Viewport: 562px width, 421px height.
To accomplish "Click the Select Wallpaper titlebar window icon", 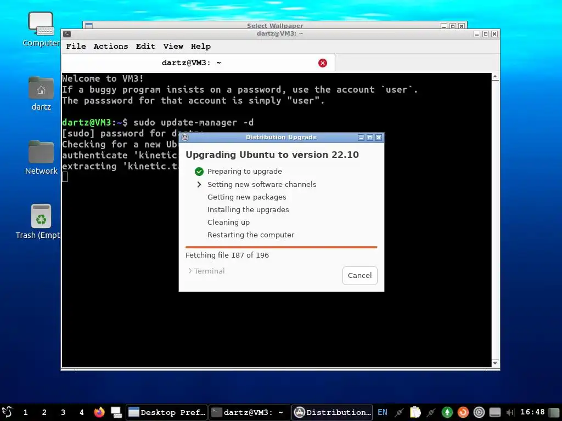I will tap(89, 25).
